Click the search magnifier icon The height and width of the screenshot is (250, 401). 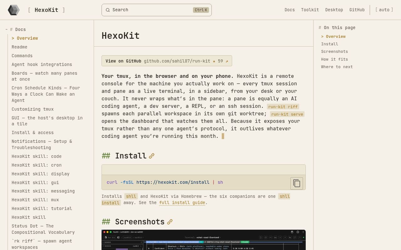click(x=108, y=10)
